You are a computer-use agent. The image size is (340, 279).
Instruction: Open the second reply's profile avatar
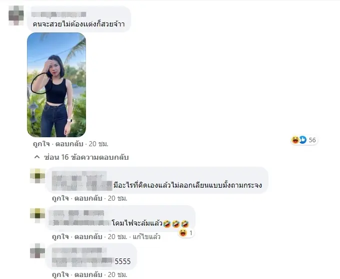tap(37, 216)
